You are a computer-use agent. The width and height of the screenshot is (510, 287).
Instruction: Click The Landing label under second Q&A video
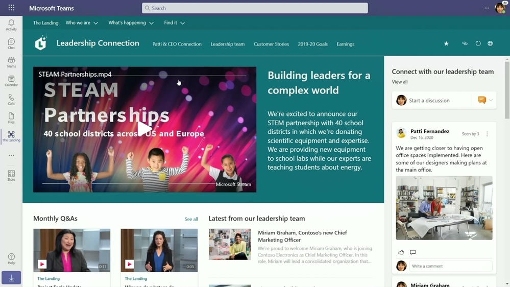(x=136, y=278)
